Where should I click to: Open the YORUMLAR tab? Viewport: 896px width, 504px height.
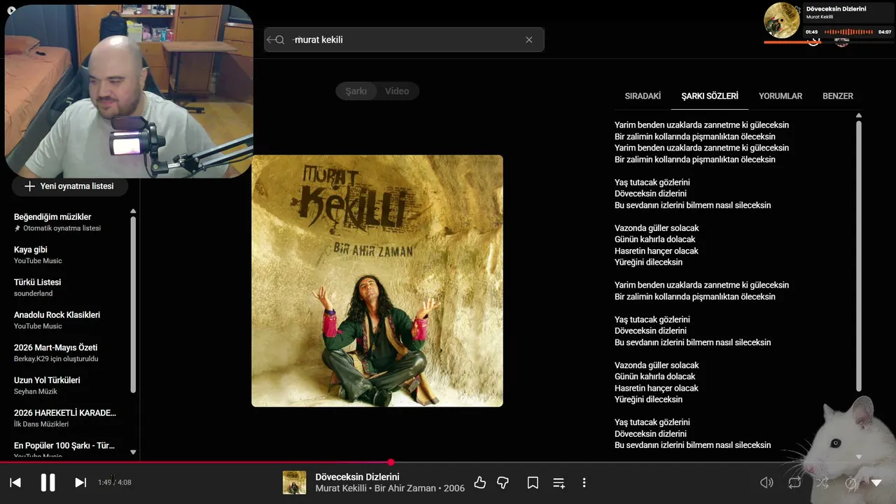point(780,96)
